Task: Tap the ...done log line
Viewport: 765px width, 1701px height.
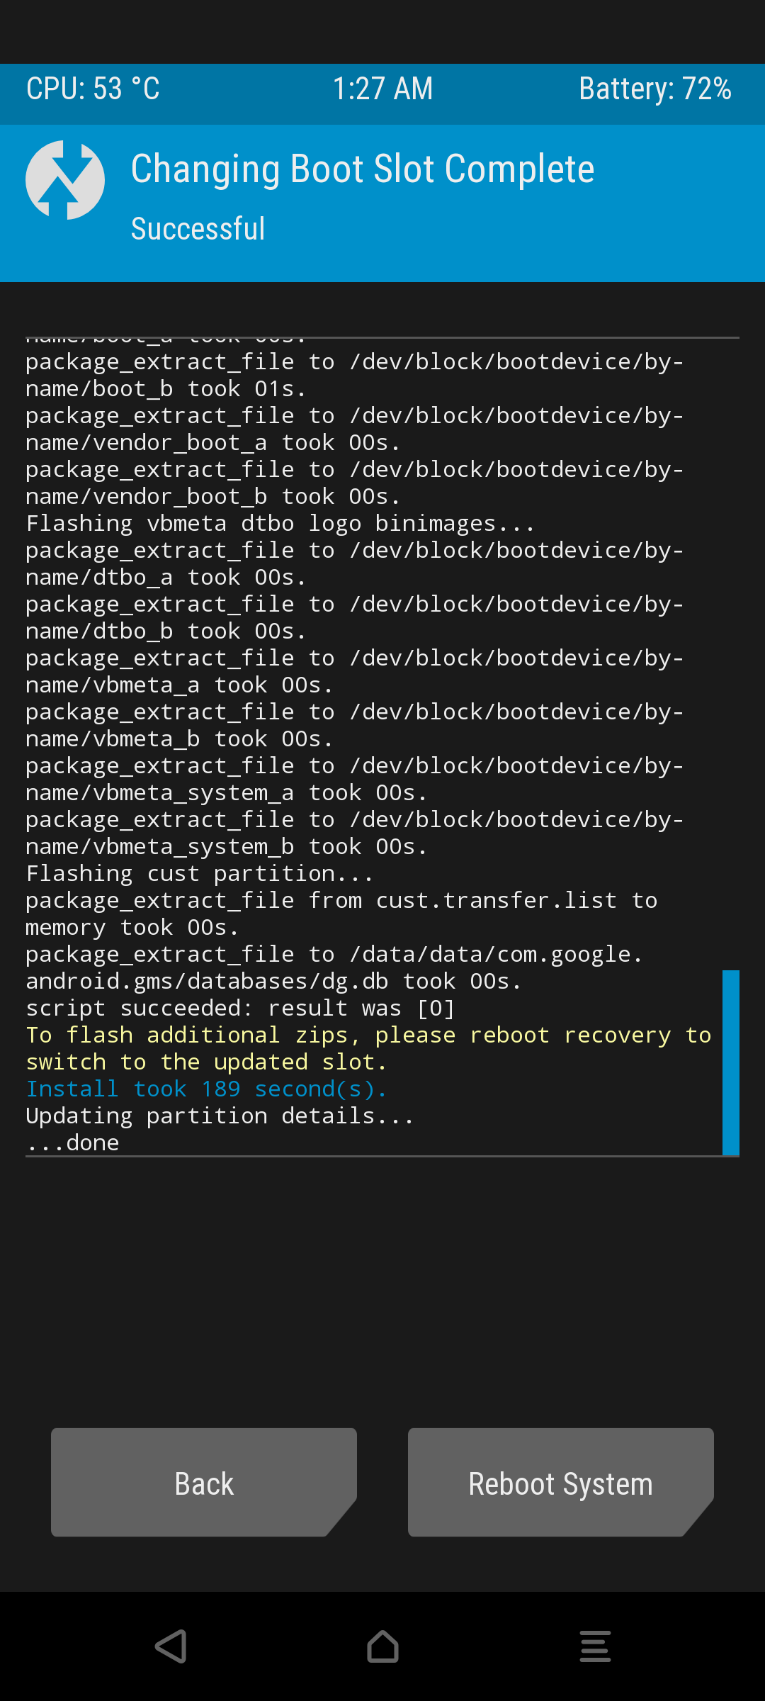Action: point(72,1143)
